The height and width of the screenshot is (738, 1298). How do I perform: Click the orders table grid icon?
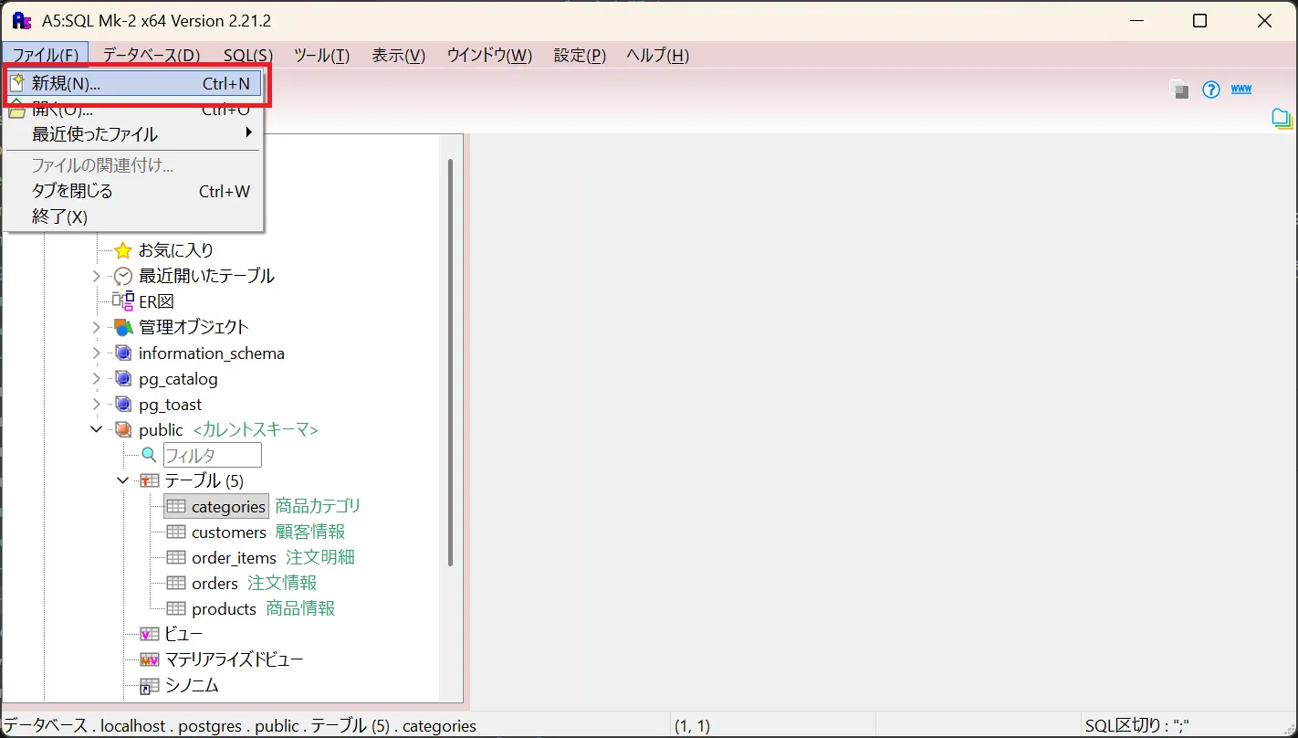pos(176,583)
